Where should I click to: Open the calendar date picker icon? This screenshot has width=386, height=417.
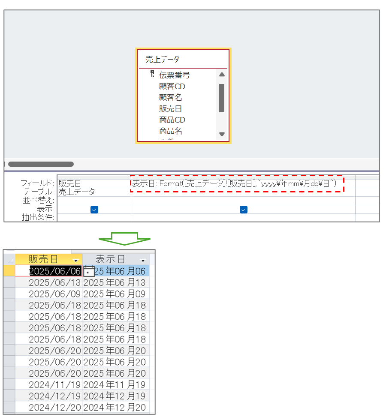[89, 271]
